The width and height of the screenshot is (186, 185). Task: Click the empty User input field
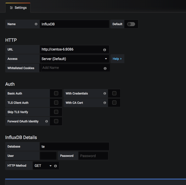pyautogui.click(x=48, y=156)
